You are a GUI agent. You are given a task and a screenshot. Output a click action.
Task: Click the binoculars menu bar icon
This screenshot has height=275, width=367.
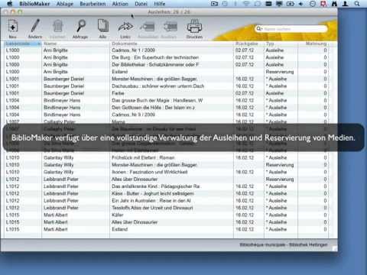pos(334,4)
